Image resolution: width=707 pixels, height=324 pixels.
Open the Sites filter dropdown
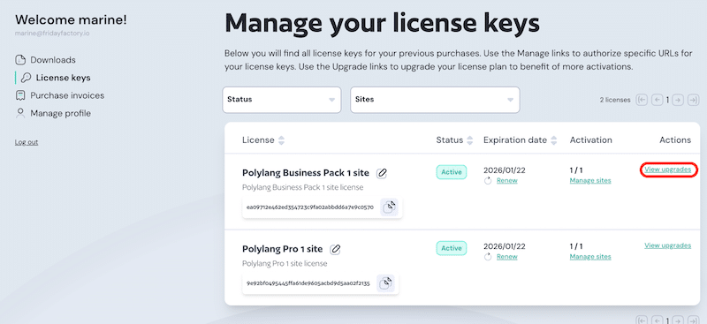point(435,100)
